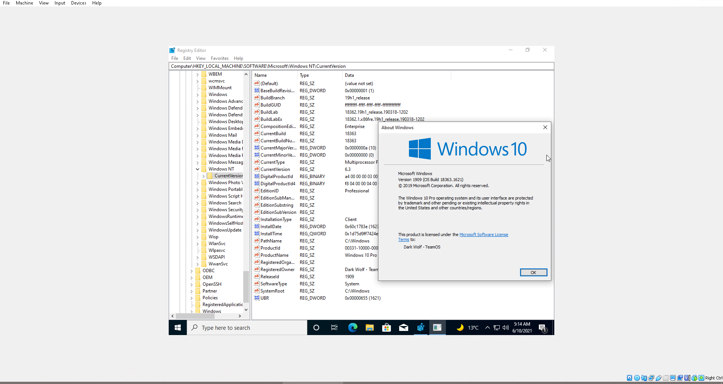Expand the Policies key
This screenshot has width=723, height=384.
(191, 298)
